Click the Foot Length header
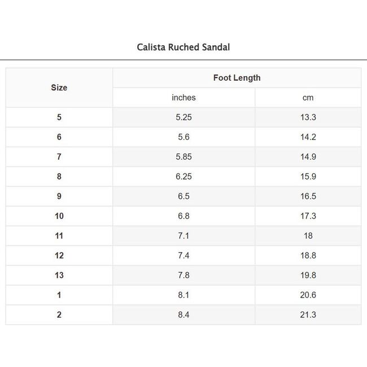This screenshot has width=367, height=367. pyautogui.click(x=237, y=78)
